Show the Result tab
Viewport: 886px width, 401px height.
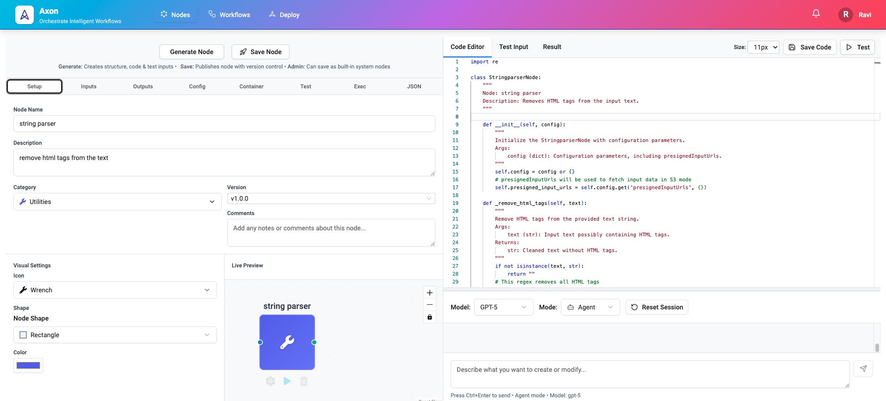point(552,47)
